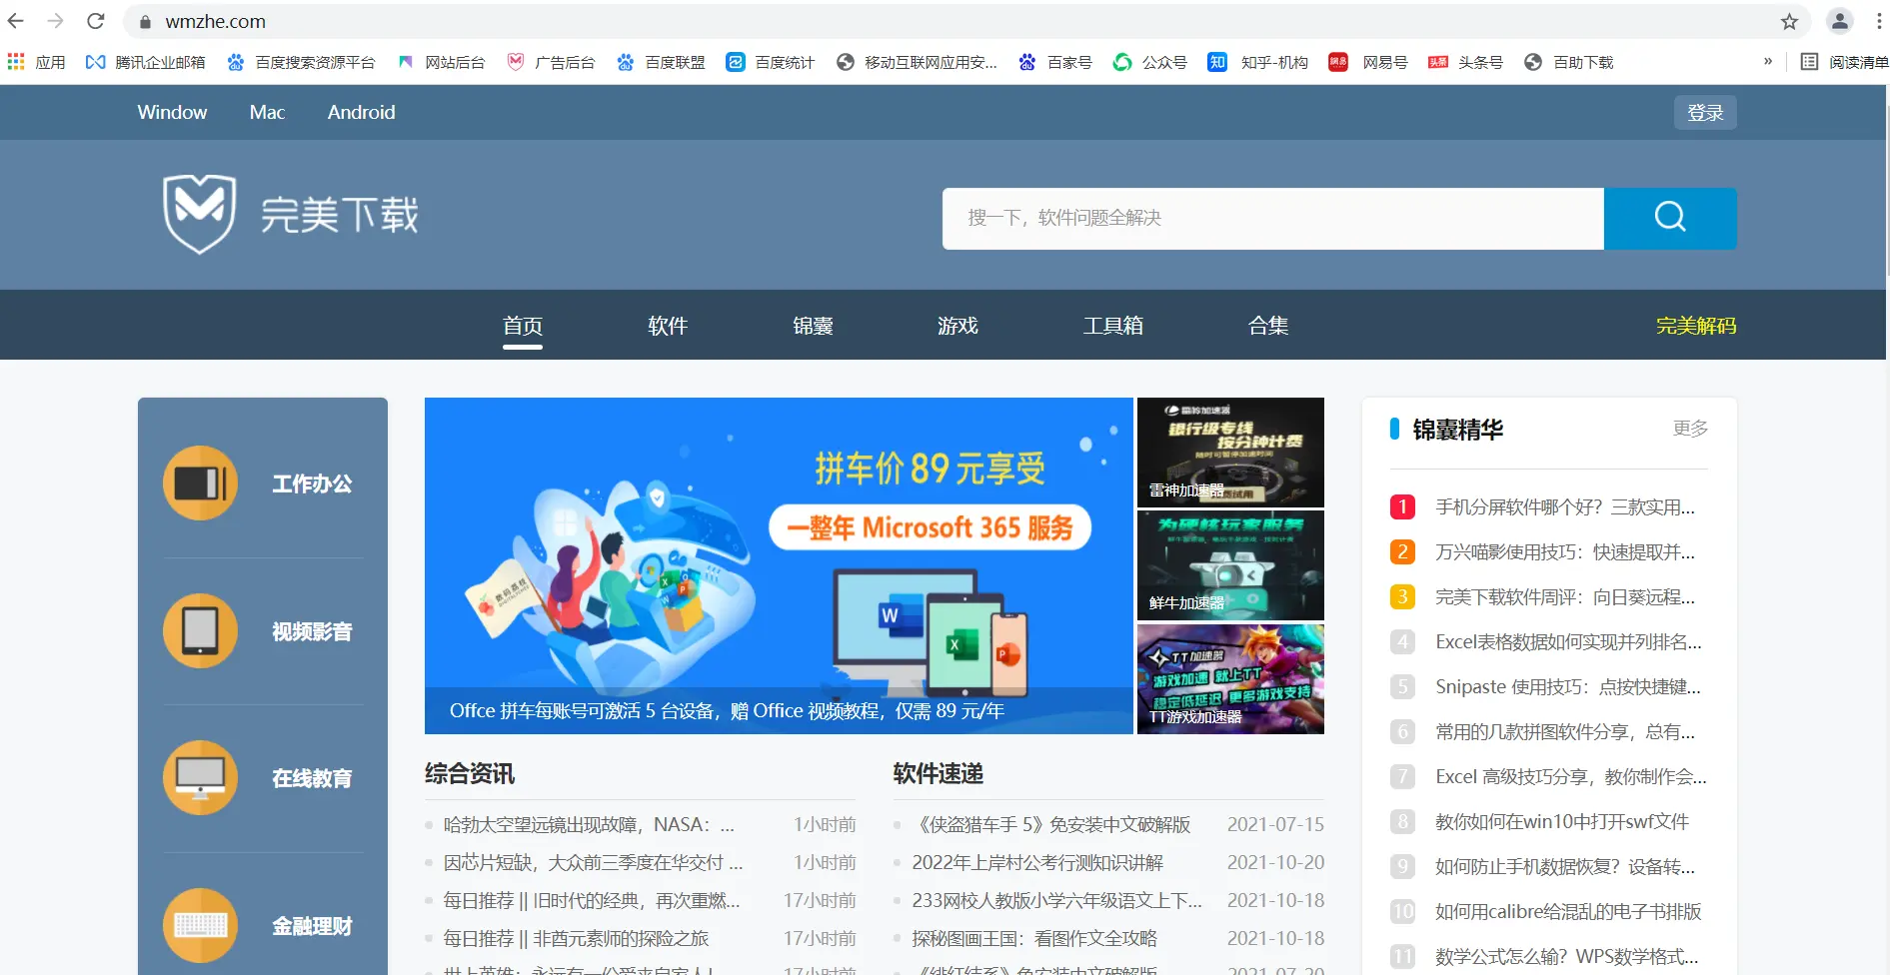
Task: Open the browser profile avatar
Action: tap(1839, 21)
